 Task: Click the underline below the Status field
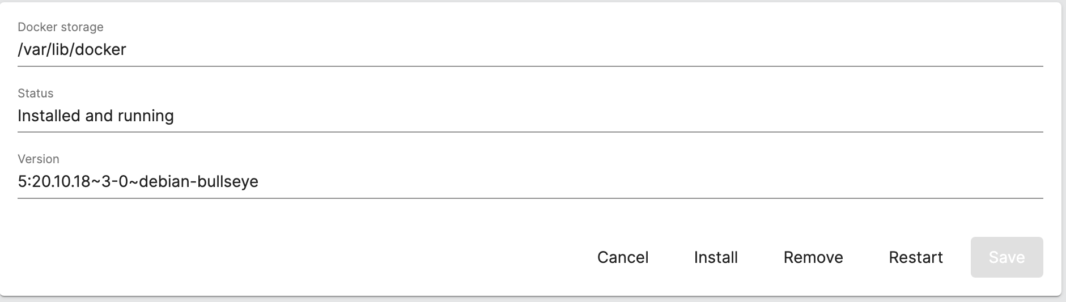[530, 132]
